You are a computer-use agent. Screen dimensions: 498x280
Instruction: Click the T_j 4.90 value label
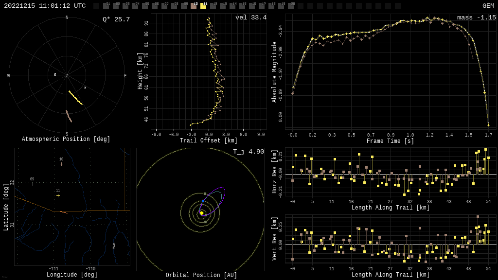pos(248,152)
